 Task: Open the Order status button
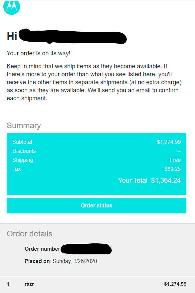pyautogui.click(x=97, y=205)
